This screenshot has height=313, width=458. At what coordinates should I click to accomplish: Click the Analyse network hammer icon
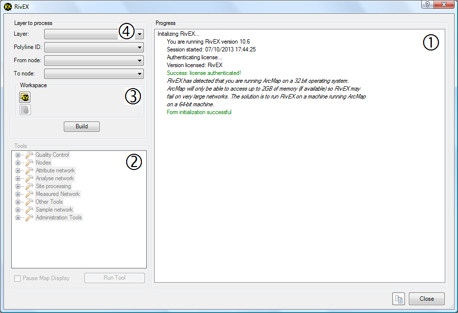(x=29, y=178)
